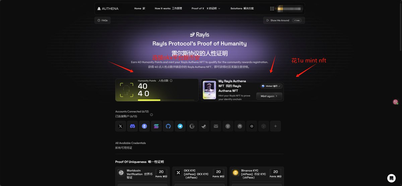Click the Rayls Authena NFT thumbnail
Image resolution: width=402 pixels, height=186 pixels.
point(210,90)
